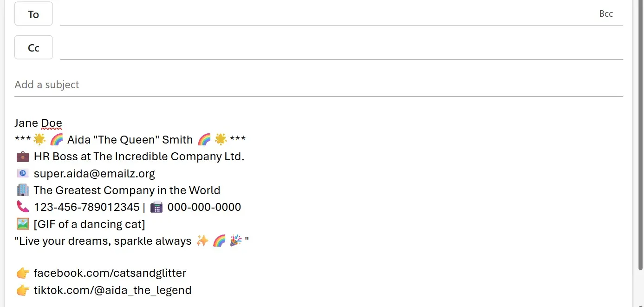This screenshot has width=644, height=307.
Task: Select the rainbow emoji after Aida's name
Action: pos(205,139)
